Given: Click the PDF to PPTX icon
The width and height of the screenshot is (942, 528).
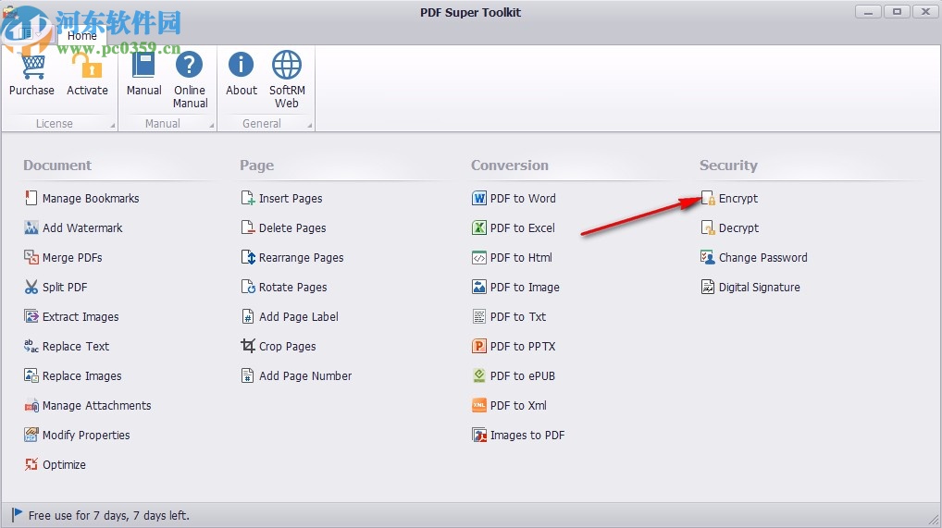Looking at the screenshot, I should 478,346.
